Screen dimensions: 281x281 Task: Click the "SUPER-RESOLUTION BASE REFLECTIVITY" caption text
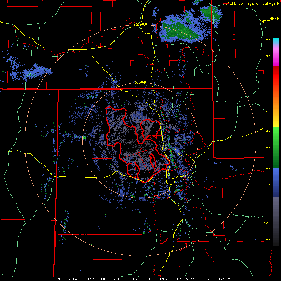point(98,279)
